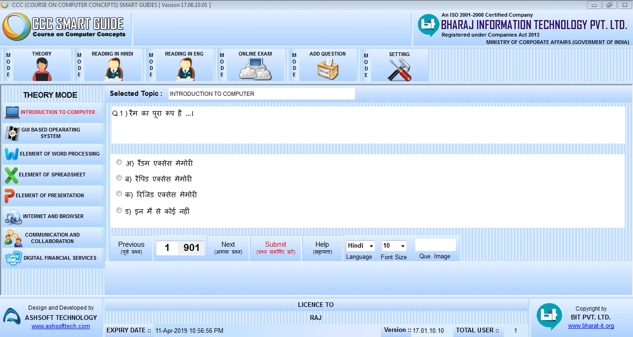Click the BIT Pvt. Ltd. footer logo
633x337 pixels.
point(549,318)
